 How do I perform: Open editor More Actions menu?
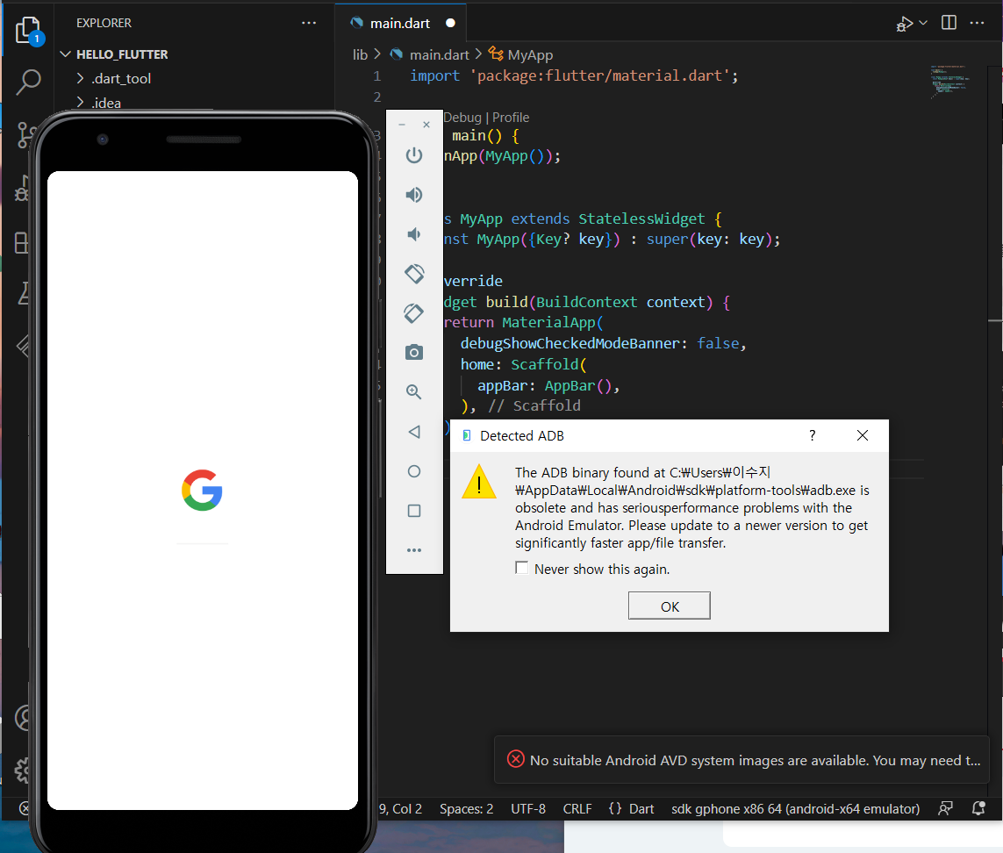977,23
